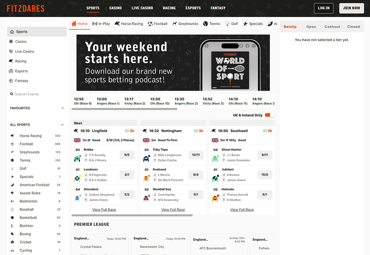Click the Join Now button
This screenshot has width=370, height=255.
(x=351, y=8)
